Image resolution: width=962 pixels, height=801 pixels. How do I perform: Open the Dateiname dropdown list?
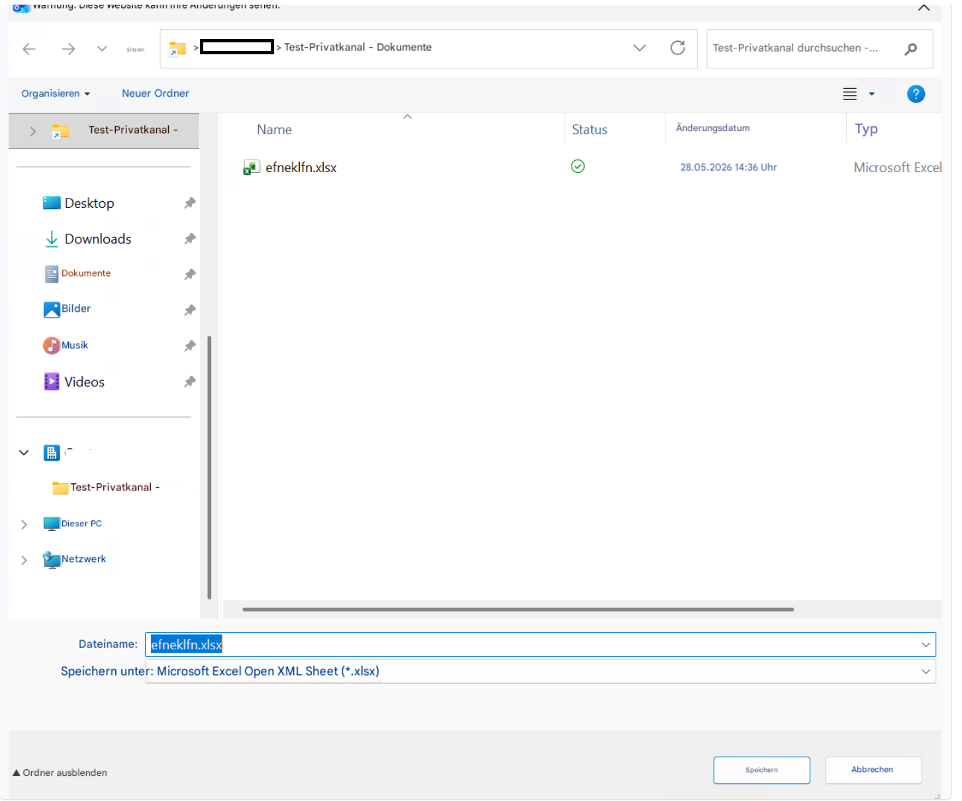point(926,645)
